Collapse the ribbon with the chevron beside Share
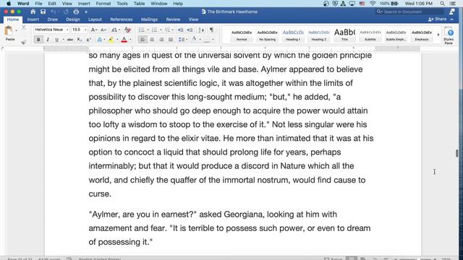 451,19
